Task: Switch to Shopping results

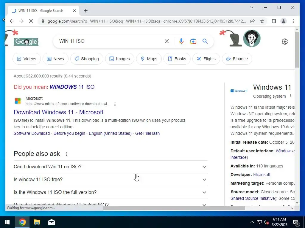Action: pyautogui.click(x=87, y=59)
